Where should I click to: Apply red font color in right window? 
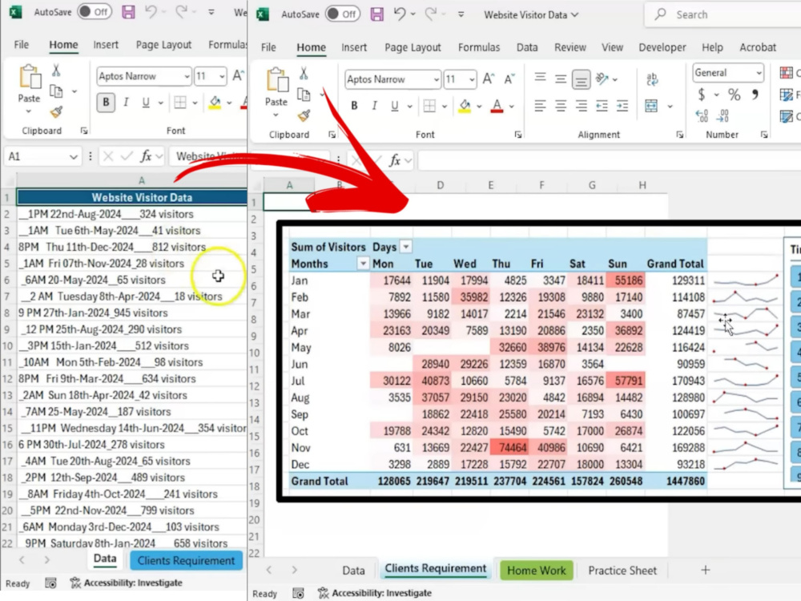[497, 106]
